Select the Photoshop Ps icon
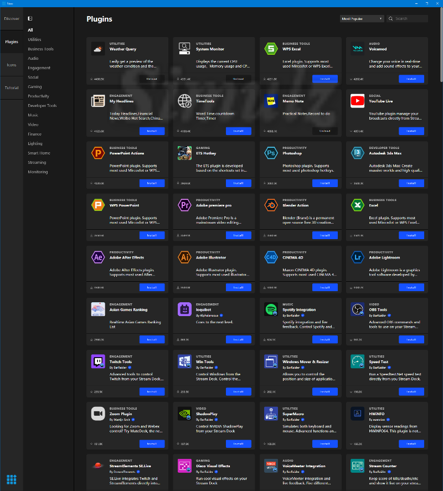Viewport: 443px width, 491px height. pyautogui.click(x=271, y=153)
